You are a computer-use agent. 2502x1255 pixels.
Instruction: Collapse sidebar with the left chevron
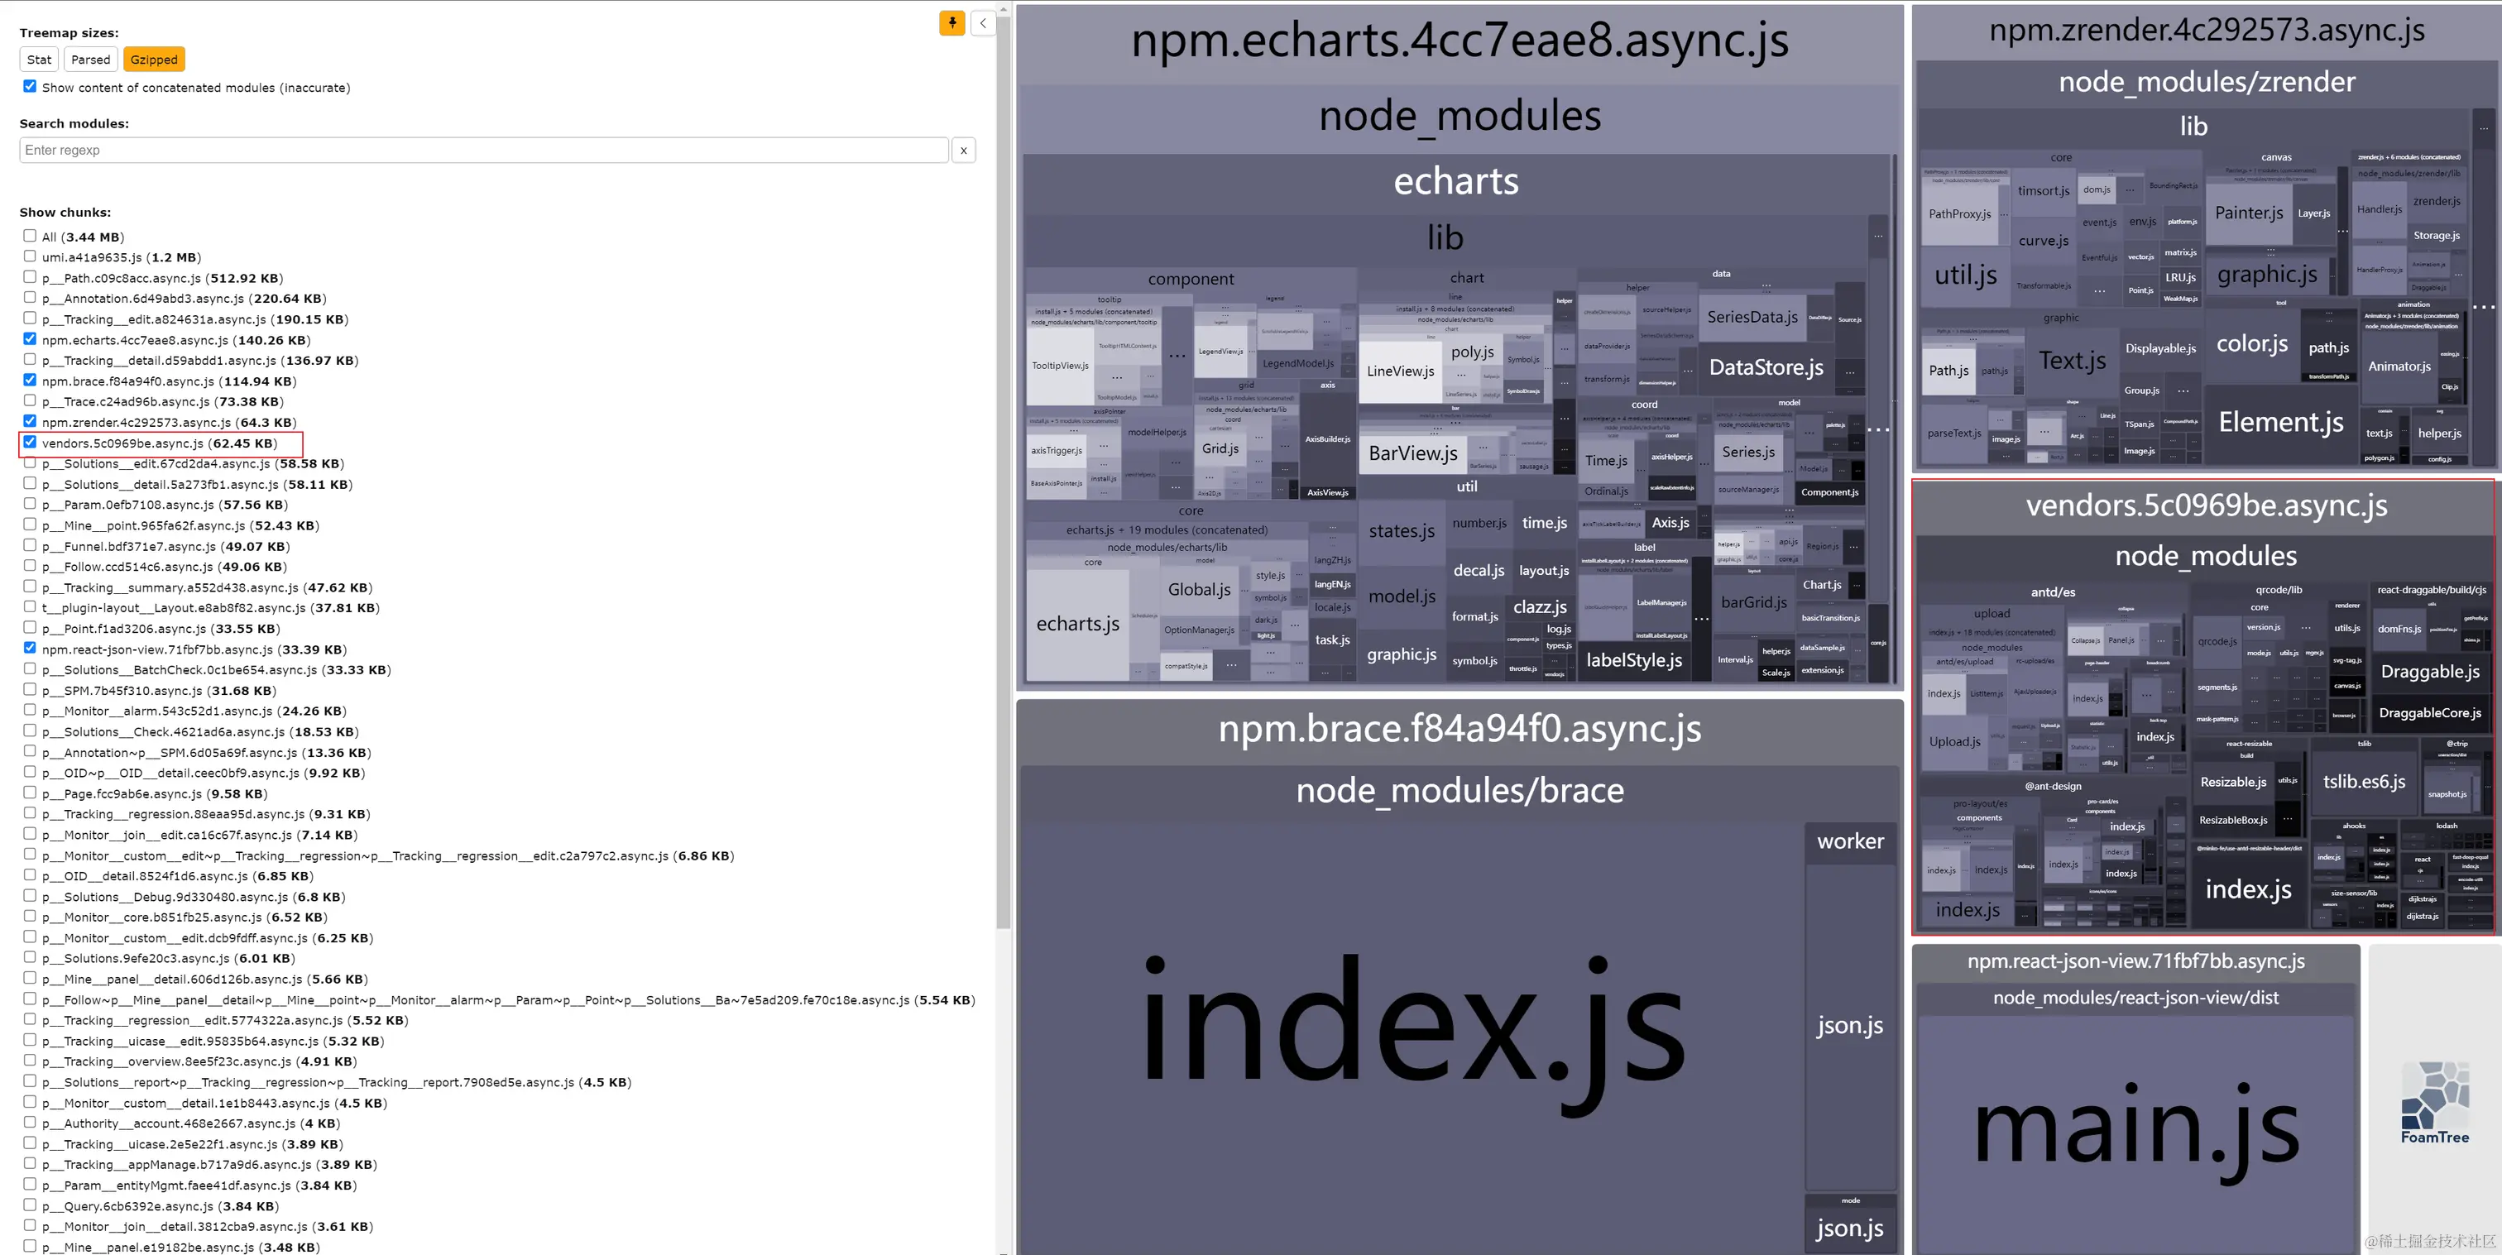(983, 23)
